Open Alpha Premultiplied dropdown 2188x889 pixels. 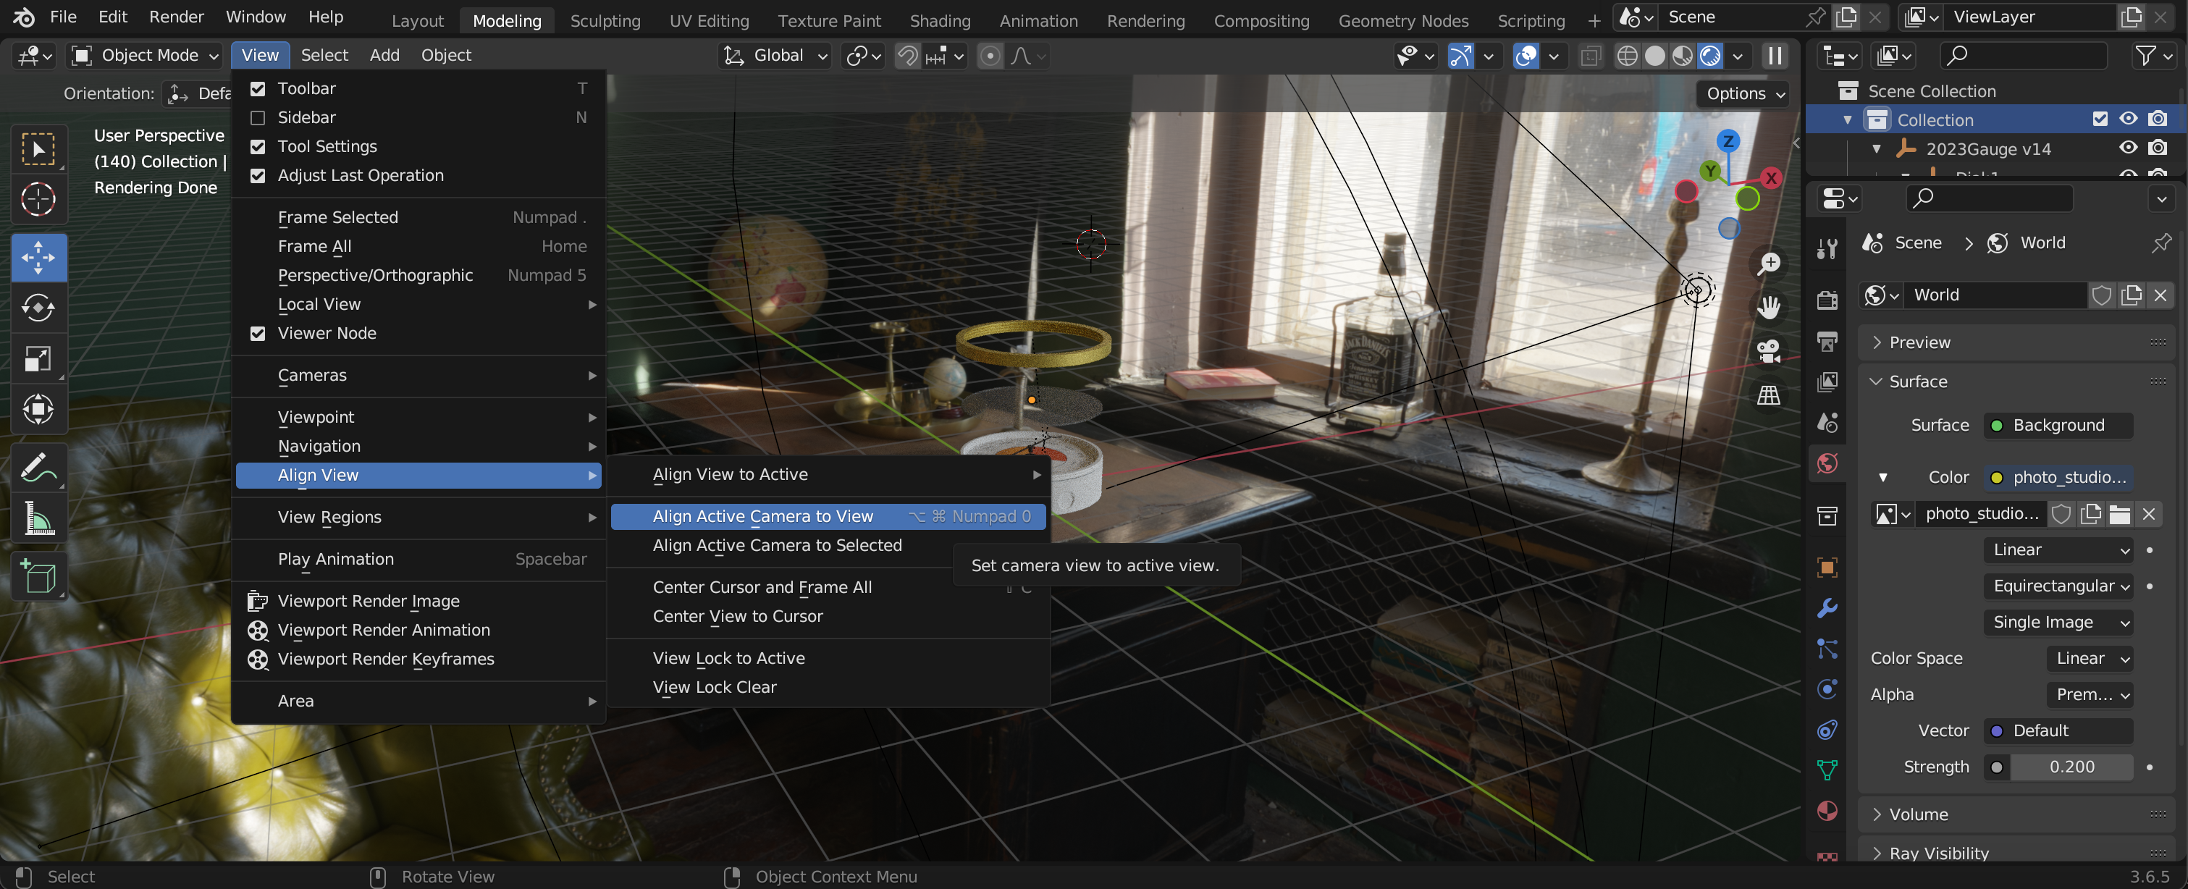coord(2090,694)
